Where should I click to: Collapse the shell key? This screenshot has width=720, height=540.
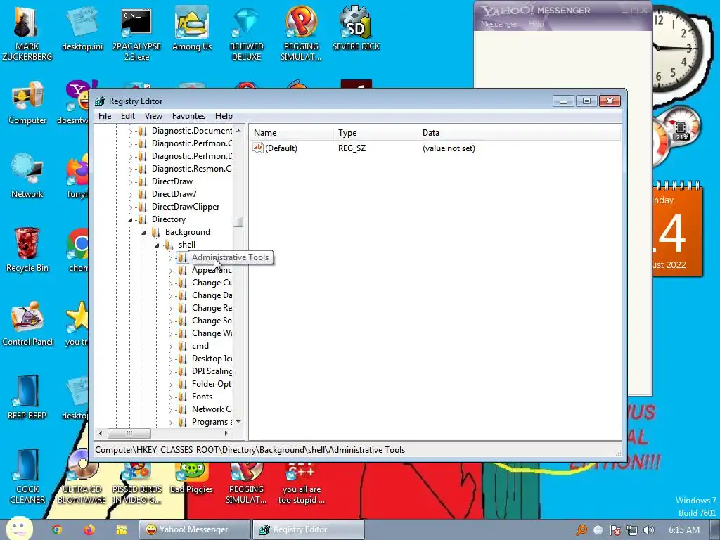point(157,245)
